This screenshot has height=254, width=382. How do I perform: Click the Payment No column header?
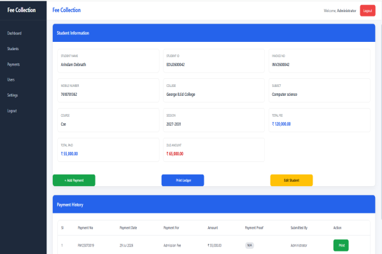pos(85,228)
